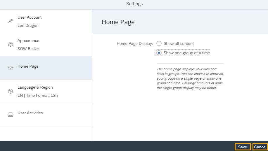Viewport: 268px width, 151px height.
Task: Click the Lori Dragon user name subtitle
Action: (28, 25)
